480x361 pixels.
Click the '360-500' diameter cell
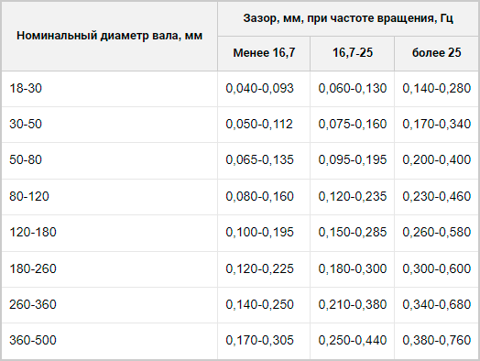[x=109, y=341]
